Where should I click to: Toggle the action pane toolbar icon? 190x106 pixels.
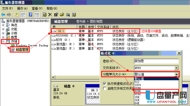click(37, 15)
